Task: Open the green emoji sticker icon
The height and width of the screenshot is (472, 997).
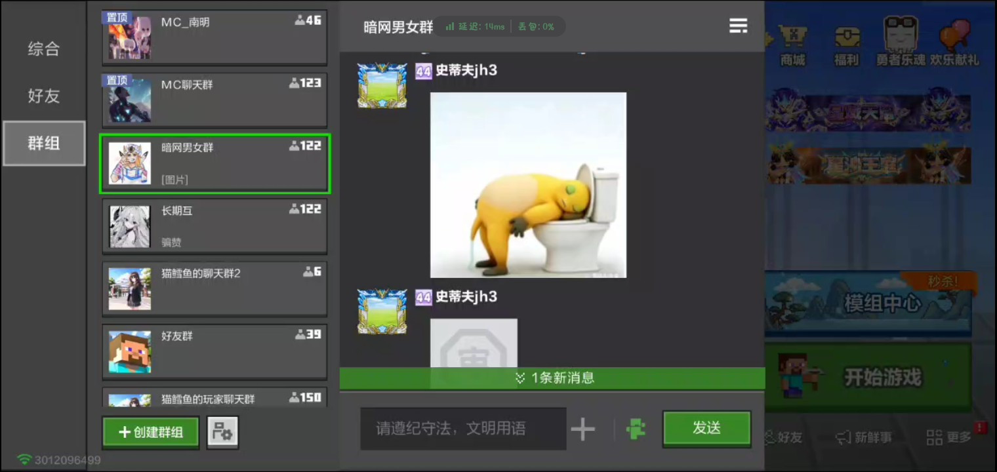Action: 636,429
